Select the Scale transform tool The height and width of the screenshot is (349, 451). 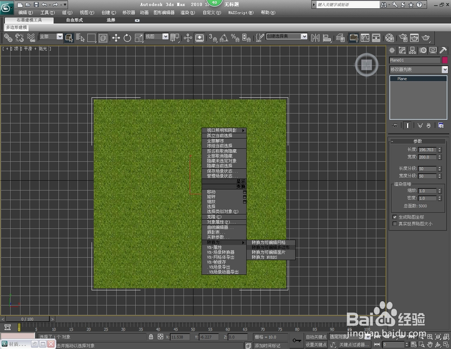coord(138,38)
